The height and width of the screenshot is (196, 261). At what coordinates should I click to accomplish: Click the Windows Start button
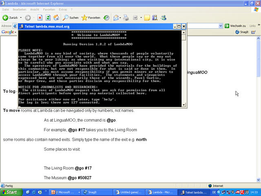tap(9, 192)
